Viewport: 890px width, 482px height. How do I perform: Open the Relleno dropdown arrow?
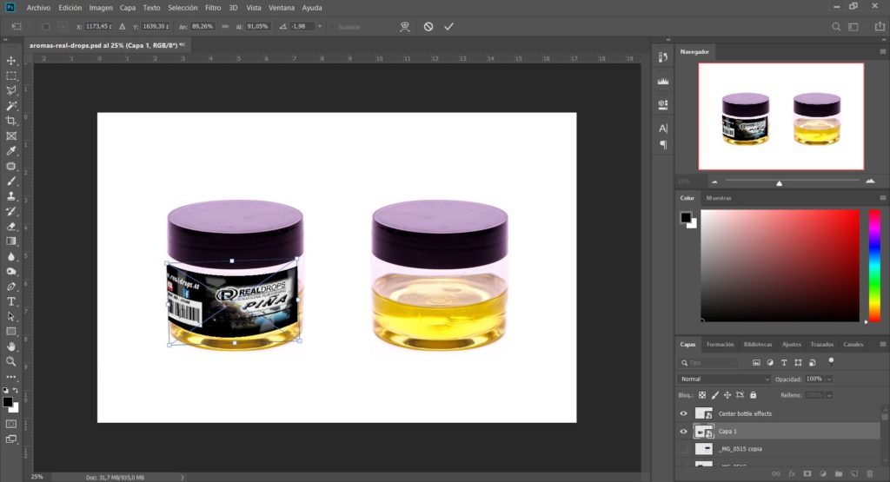tap(829, 395)
